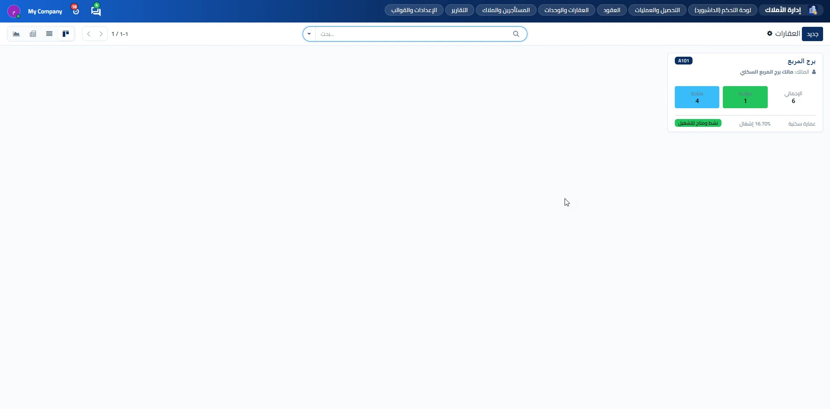The height and width of the screenshot is (409, 830).
Task: Click the A101 code badge
Action: 683,61
